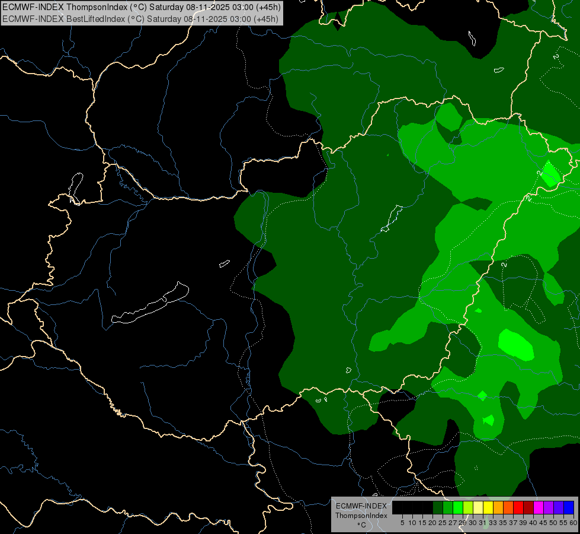This screenshot has width=580, height=534.
Task: Pick the magenta 40-45 legend swatch
Action: 538,508
